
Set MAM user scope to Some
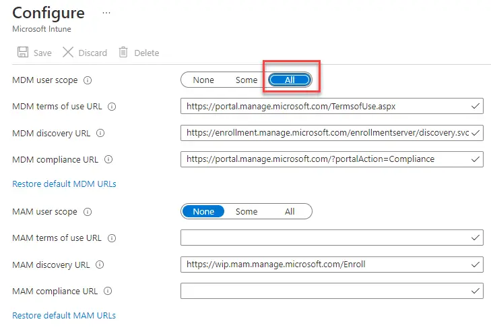[247, 211]
